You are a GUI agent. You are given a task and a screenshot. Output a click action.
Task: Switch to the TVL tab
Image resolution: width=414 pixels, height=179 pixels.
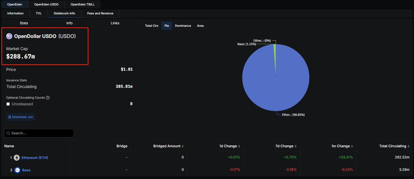(x=39, y=13)
